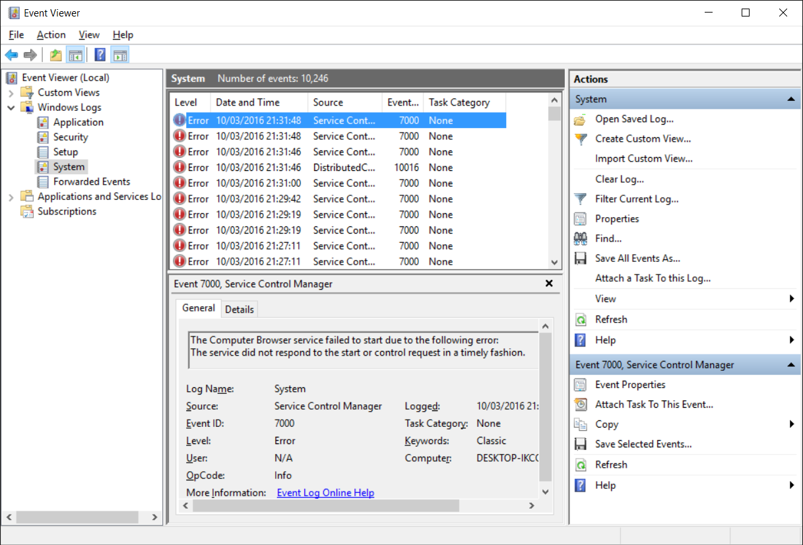
Task: Click the Forward arrow toolbar icon
Action: coord(30,55)
